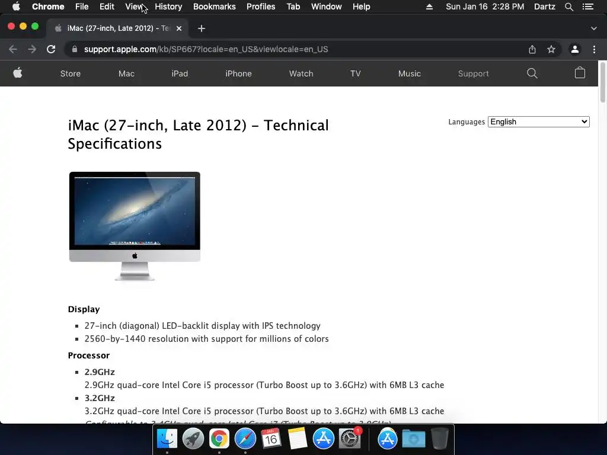The image size is (607, 455).
Task: Open the Apple site search magnifier
Action: coord(532,73)
